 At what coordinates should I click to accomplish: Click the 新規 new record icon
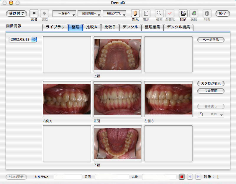135,13
